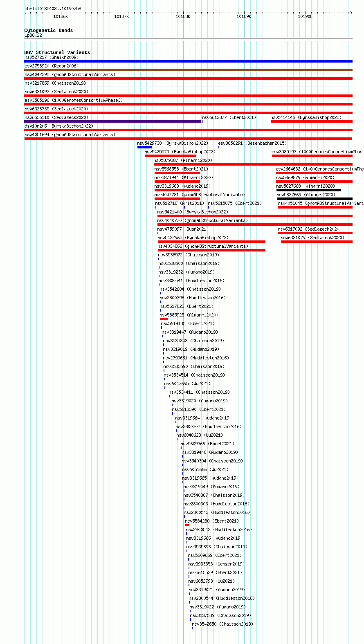Open variant label nsv5871944 (Almarri2020)

[x=184, y=177]
